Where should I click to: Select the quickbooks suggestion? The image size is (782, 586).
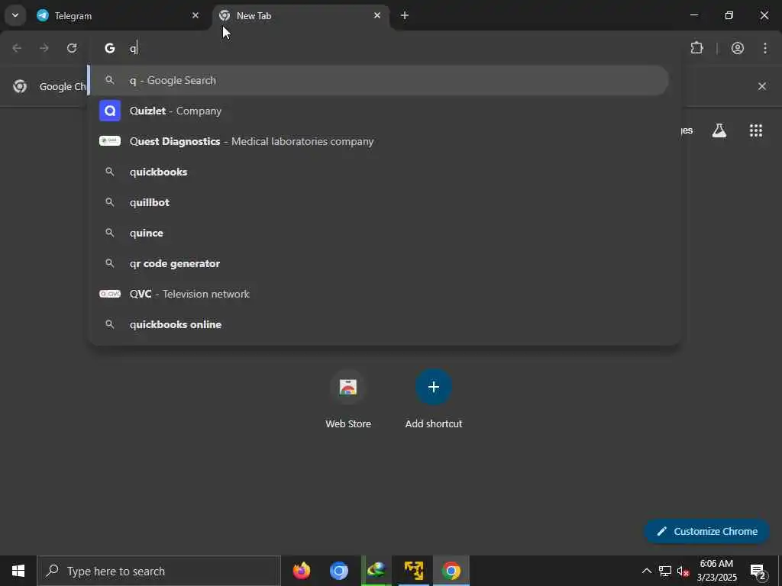pyautogui.click(x=379, y=172)
